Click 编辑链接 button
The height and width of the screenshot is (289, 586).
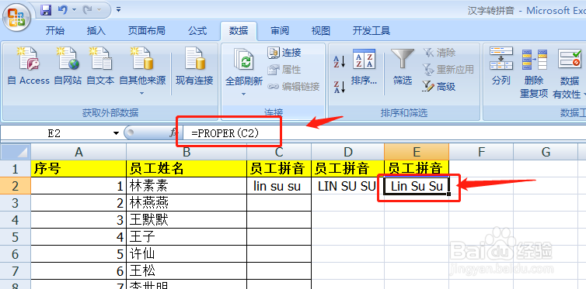pyautogui.click(x=294, y=87)
